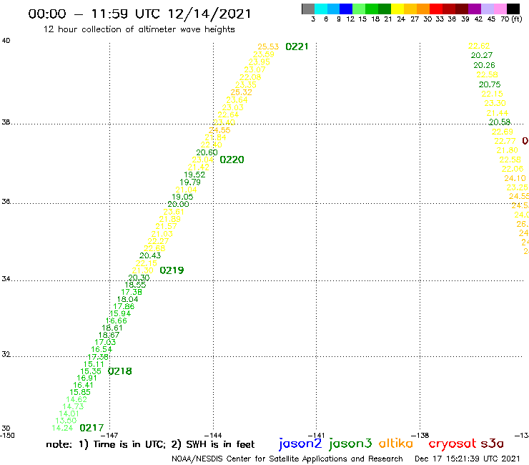
Task: Select the 18.04 wave height reading
Action: (127, 300)
